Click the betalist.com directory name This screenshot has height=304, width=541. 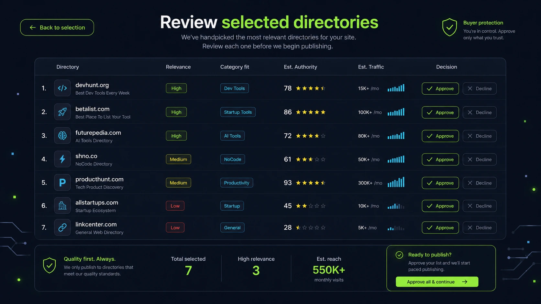pos(93,109)
